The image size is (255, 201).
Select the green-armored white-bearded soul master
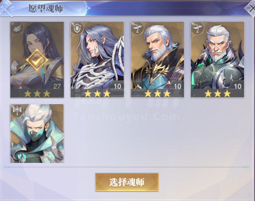pos(218,59)
